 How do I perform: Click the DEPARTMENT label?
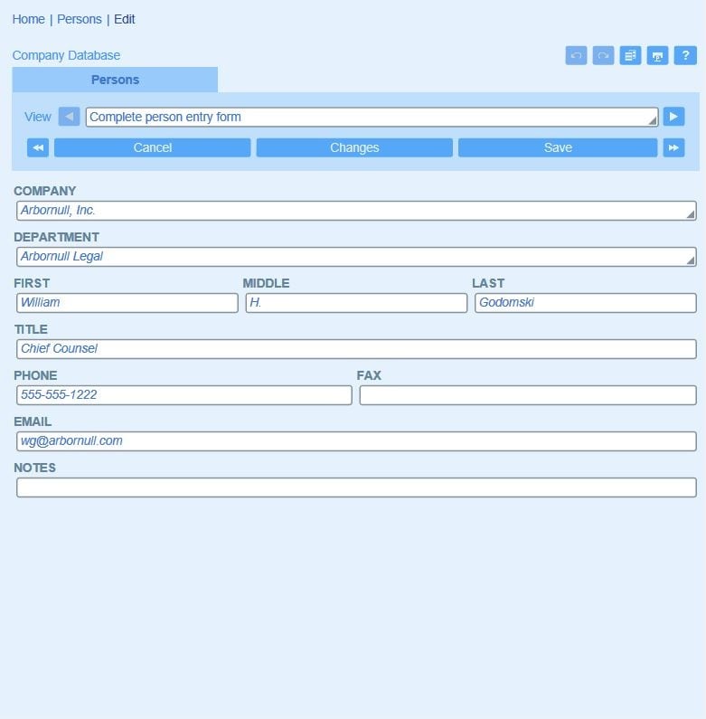point(56,237)
